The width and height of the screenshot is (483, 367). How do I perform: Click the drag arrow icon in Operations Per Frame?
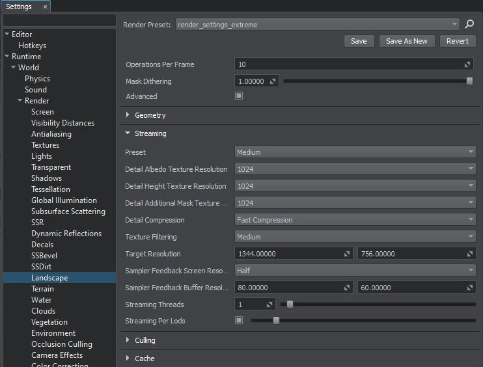(468, 65)
